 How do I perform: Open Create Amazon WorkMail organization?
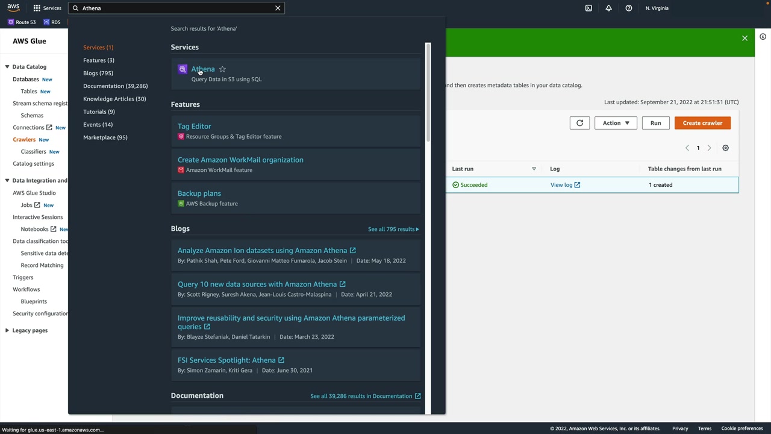click(x=240, y=160)
